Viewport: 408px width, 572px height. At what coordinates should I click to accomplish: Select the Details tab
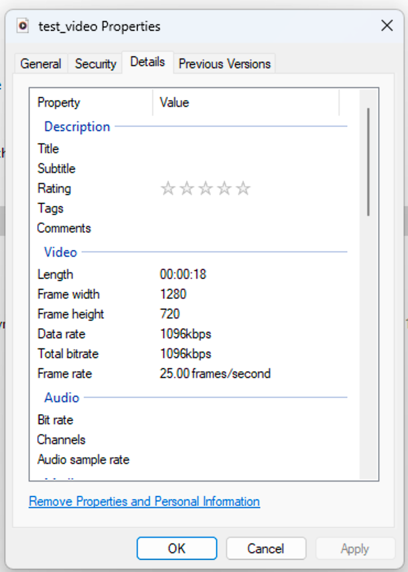tap(147, 62)
